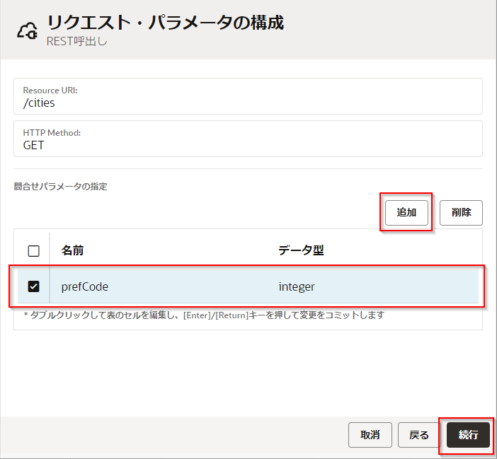Click the 問合せパラメータの指定 section label
Image resolution: width=497 pixels, height=459 pixels.
(60, 187)
